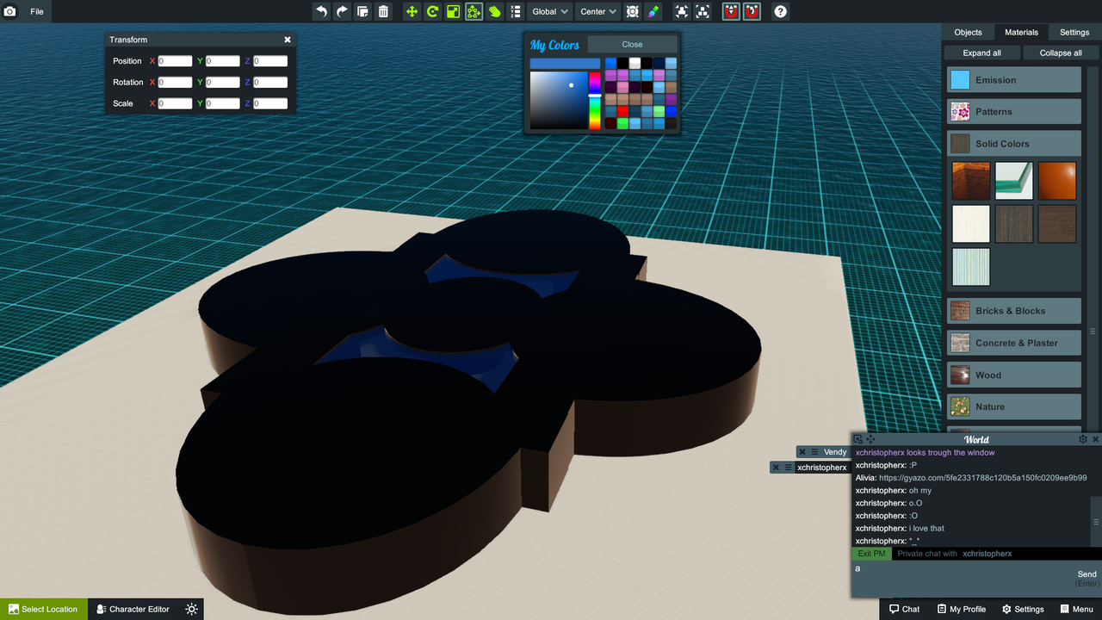Viewport: 1102px width, 620px height.
Task: Expand the Bricks & Blocks category
Action: [1014, 311]
